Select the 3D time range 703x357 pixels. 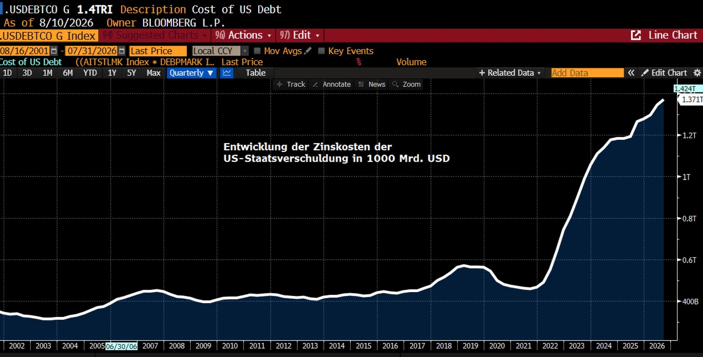click(x=27, y=73)
